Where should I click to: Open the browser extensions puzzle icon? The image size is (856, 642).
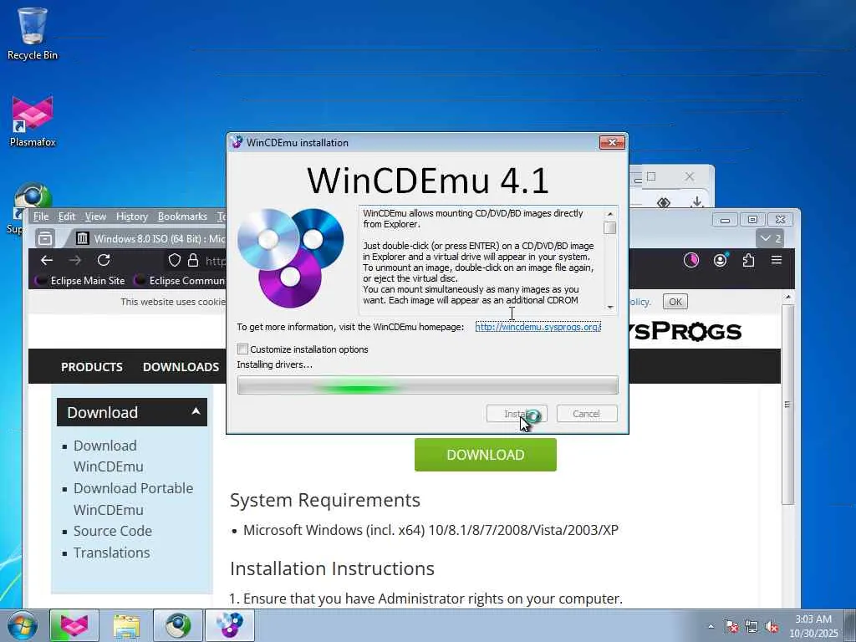pos(748,261)
